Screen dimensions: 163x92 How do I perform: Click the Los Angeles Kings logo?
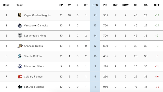(20, 36)
